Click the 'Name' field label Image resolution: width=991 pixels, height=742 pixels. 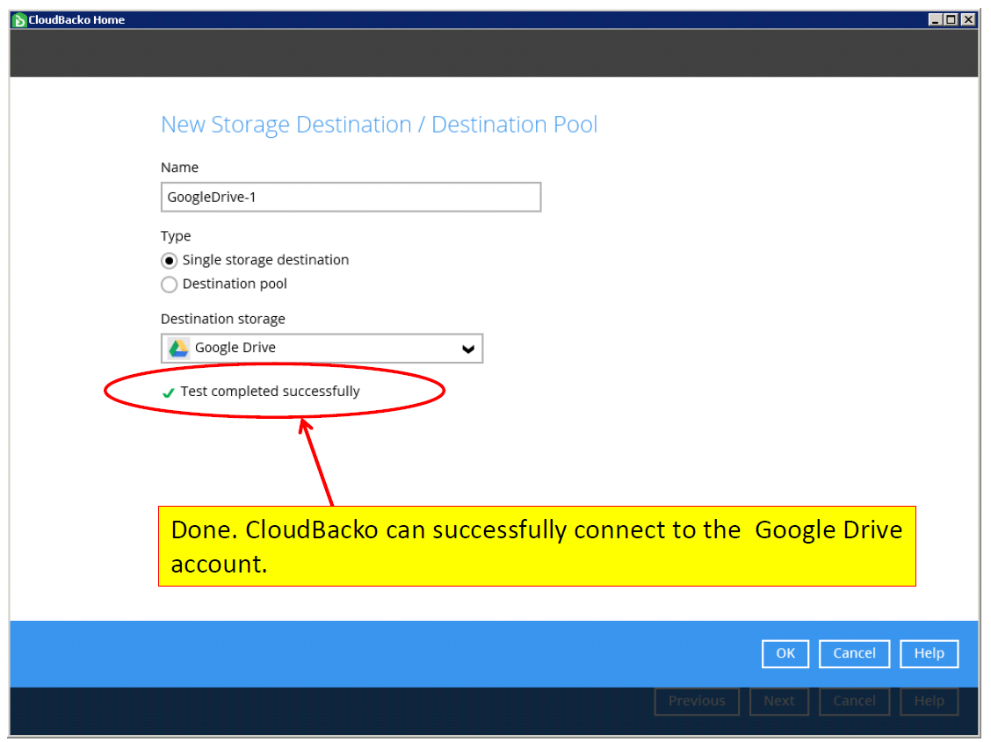(x=179, y=168)
